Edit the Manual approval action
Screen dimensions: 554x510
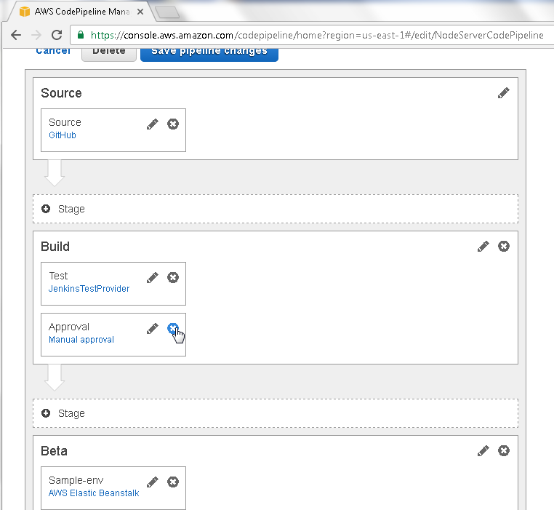(153, 329)
